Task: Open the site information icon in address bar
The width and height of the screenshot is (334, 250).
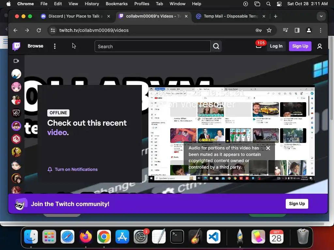Action: click(53, 30)
